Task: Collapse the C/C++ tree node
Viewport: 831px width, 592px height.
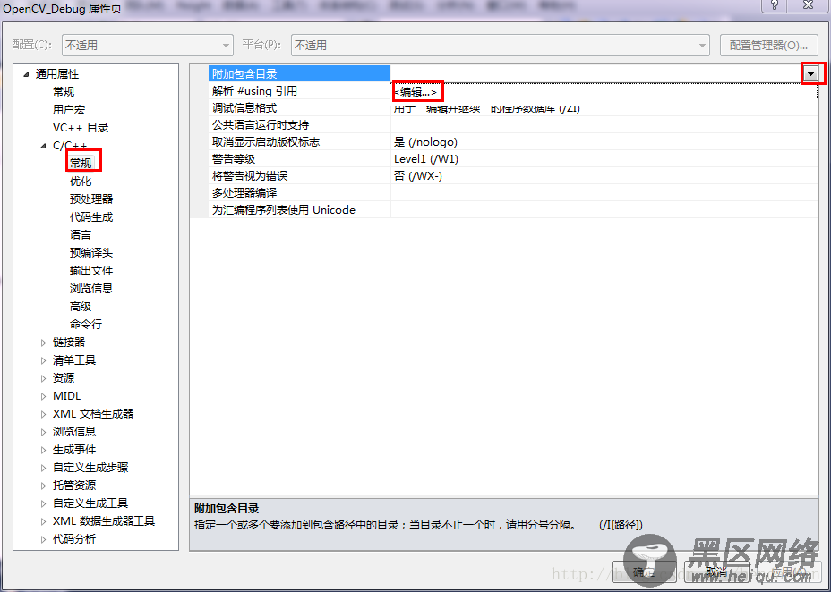Action: (44, 146)
